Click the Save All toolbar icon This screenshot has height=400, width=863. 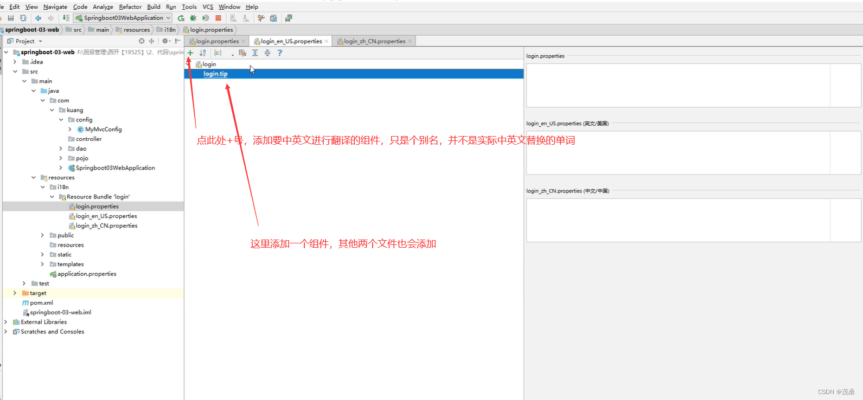coord(10,18)
